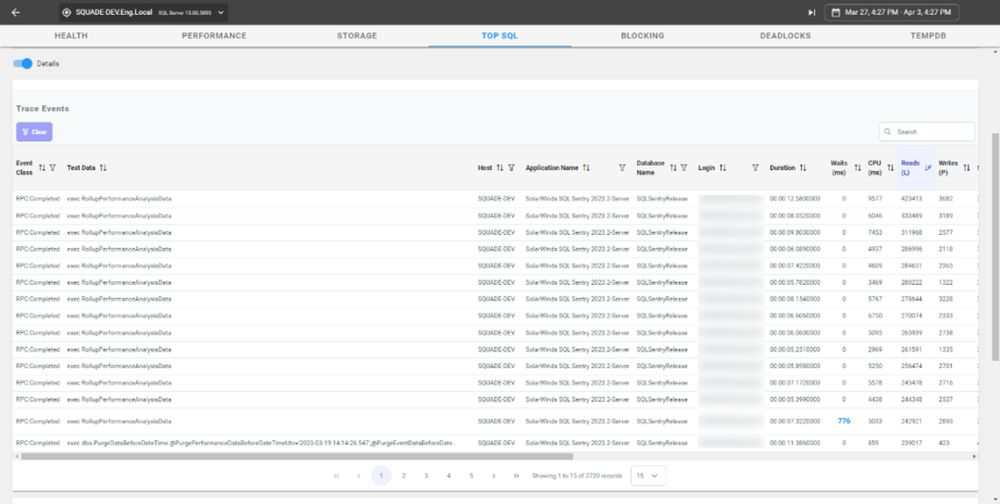The height and width of the screenshot is (504, 1000).
Task: Click CPU value 859
Action: click(873, 442)
